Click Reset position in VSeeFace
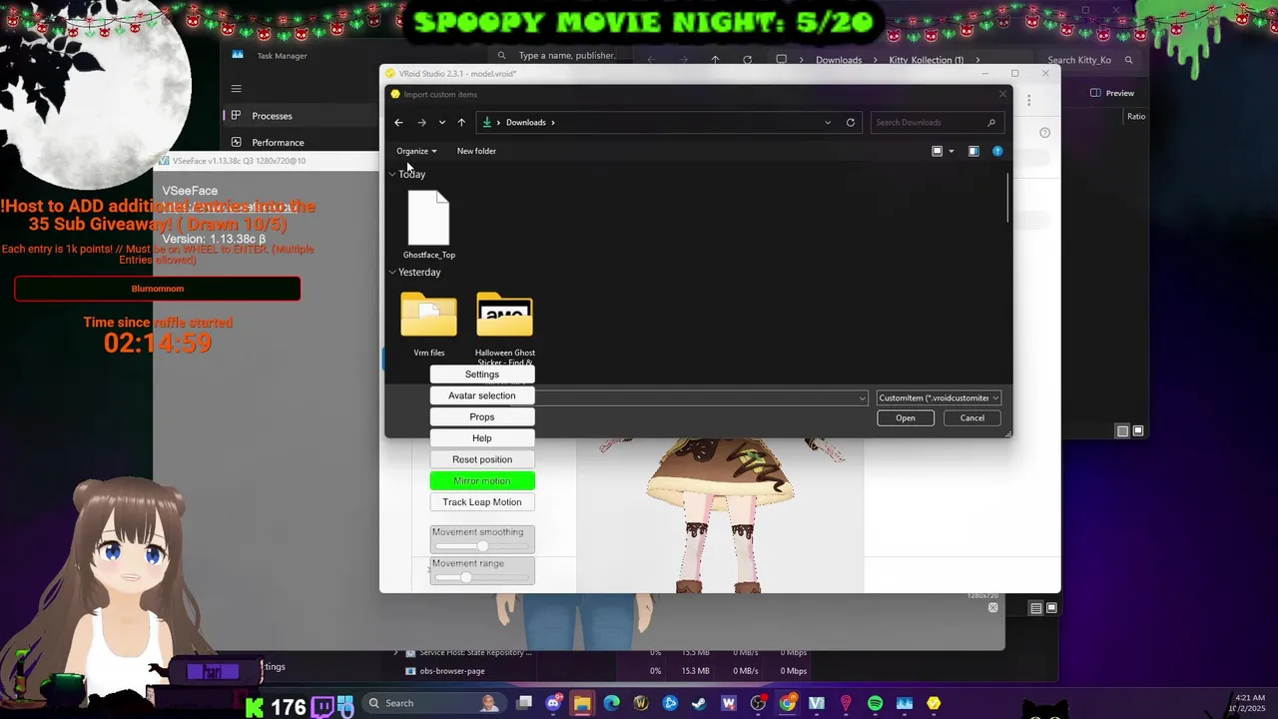Image resolution: width=1278 pixels, height=719 pixels. pyautogui.click(x=482, y=459)
